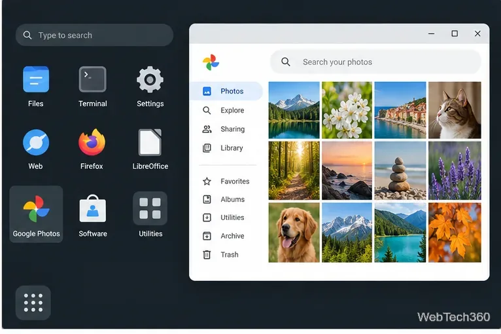Open the snowy mountain peaks photo

click(x=347, y=232)
